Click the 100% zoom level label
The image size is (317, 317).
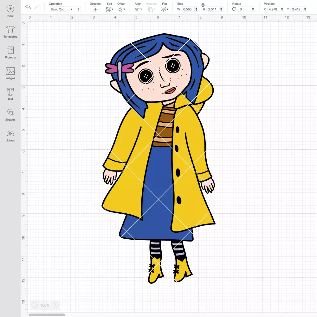tap(45, 305)
